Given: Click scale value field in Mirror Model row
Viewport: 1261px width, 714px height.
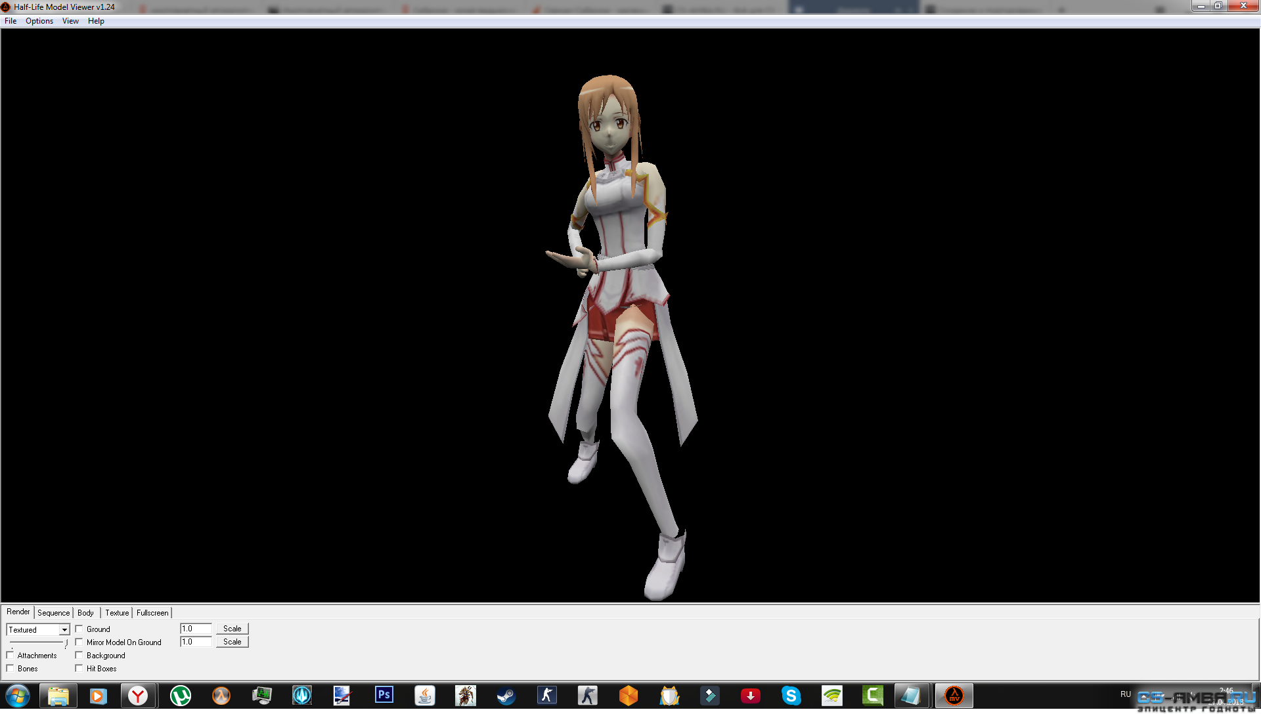Looking at the screenshot, I should tap(196, 642).
